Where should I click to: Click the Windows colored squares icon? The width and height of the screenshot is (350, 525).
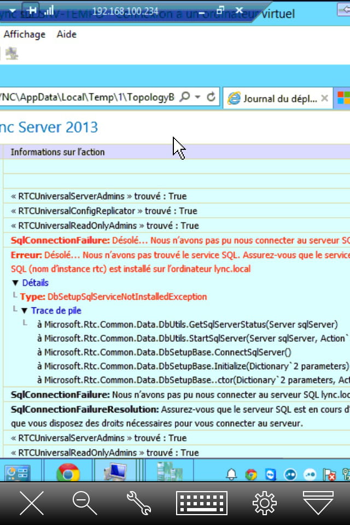pos(343,98)
